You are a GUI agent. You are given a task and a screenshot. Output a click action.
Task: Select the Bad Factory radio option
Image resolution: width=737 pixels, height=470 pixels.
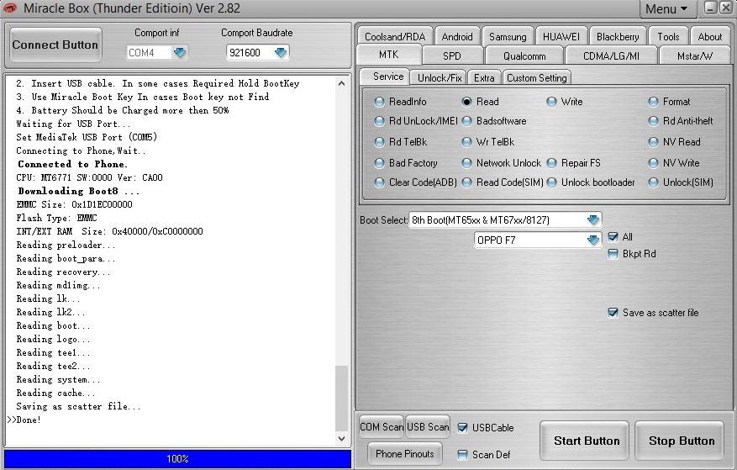point(379,163)
